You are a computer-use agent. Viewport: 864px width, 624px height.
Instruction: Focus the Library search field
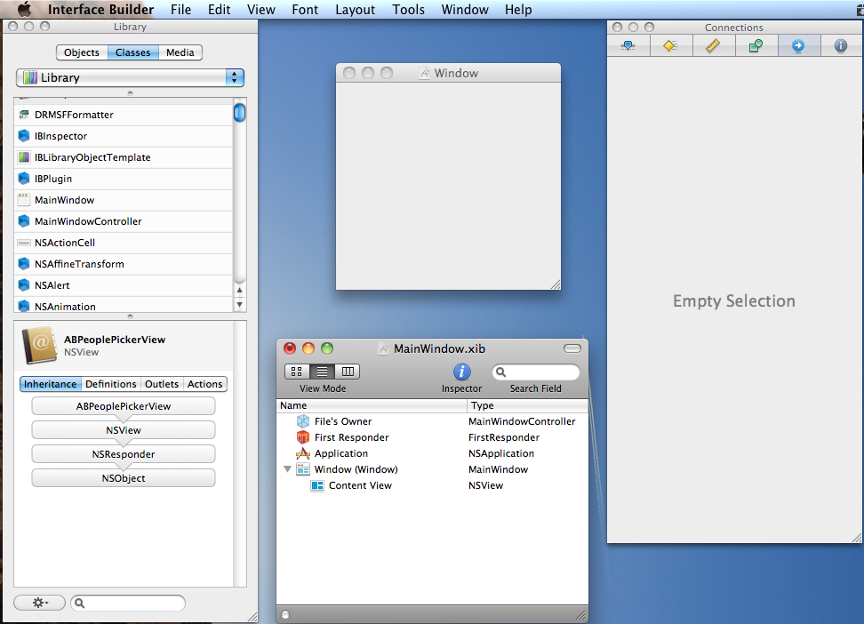click(128, 603)
